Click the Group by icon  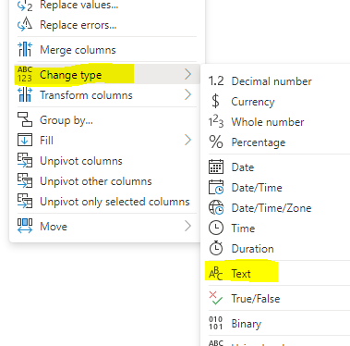25,119
